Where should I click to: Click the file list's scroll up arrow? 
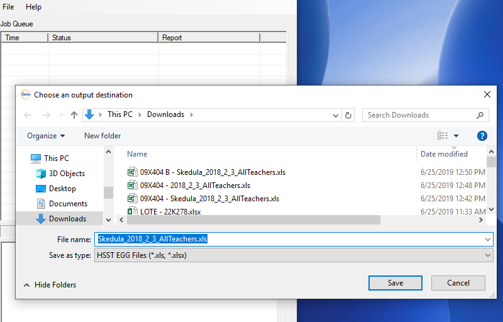click(491, 152)
